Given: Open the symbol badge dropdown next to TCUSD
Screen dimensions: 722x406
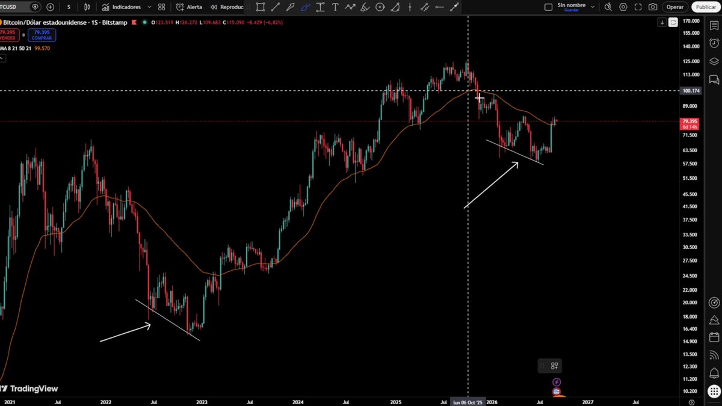Looking at the screenshot, I should 35,7.
